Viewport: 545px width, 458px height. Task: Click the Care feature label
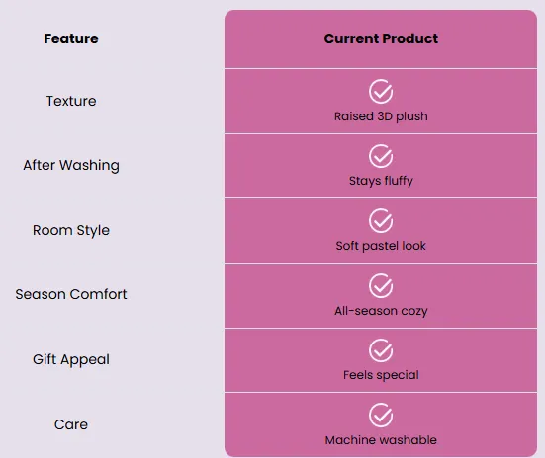click(x=71, y=424)
